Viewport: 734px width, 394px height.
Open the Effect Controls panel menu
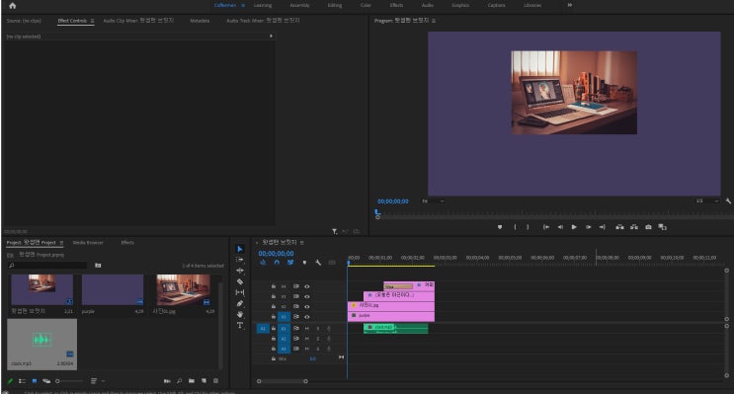click(x=92, y=21)
